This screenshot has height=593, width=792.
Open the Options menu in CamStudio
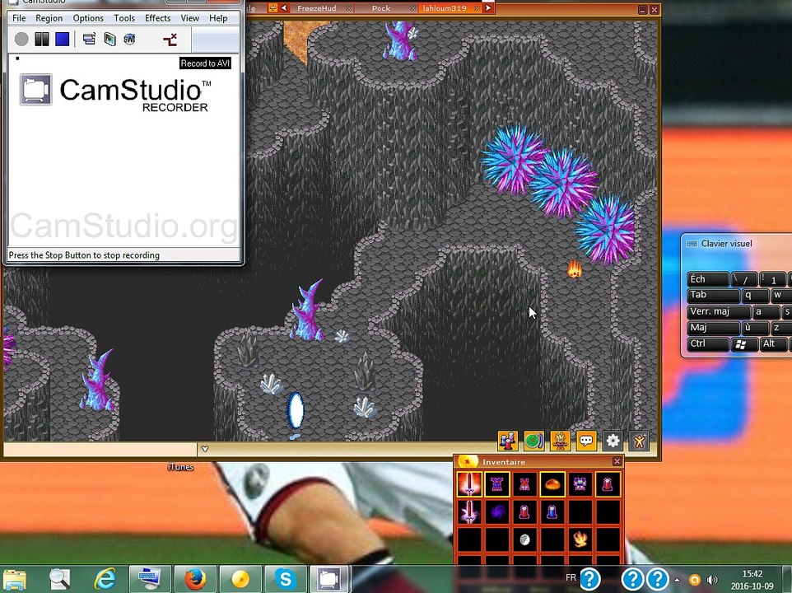coord(88,18)
